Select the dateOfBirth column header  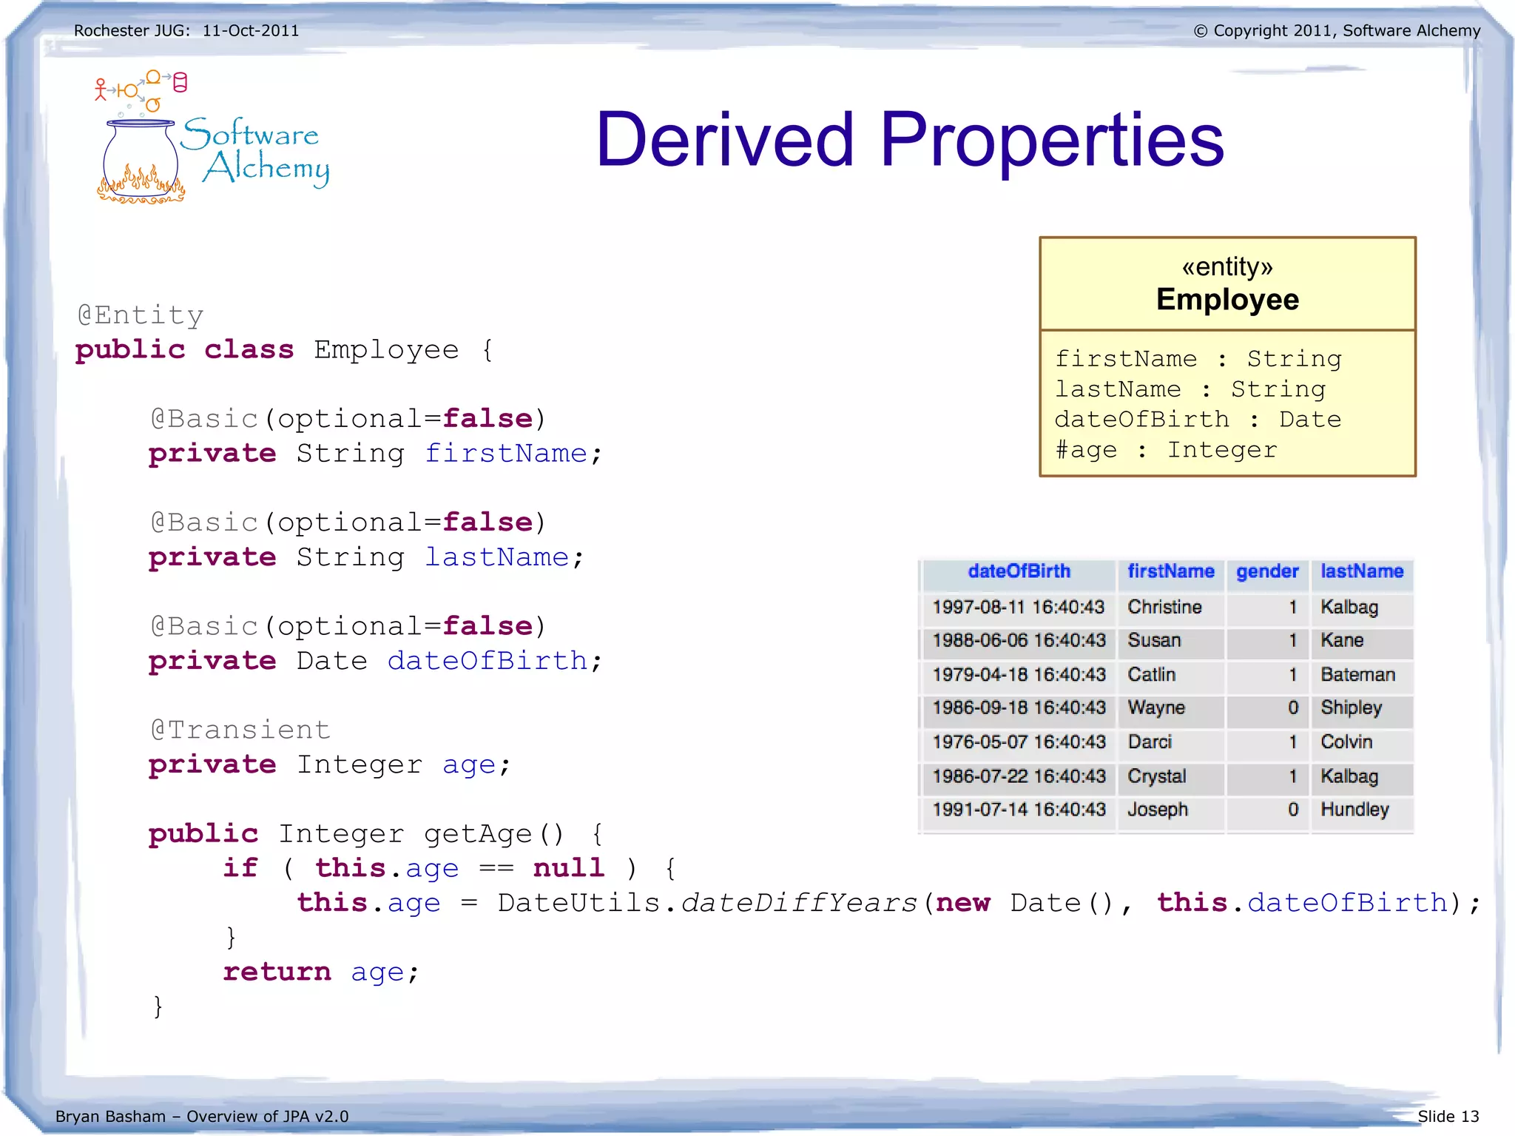pos(1019,572)
